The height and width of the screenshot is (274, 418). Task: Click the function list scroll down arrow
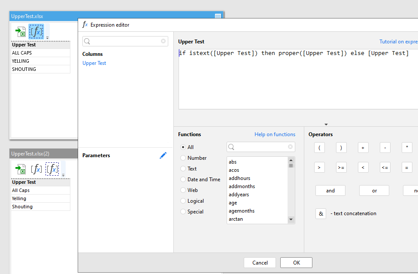291,219
